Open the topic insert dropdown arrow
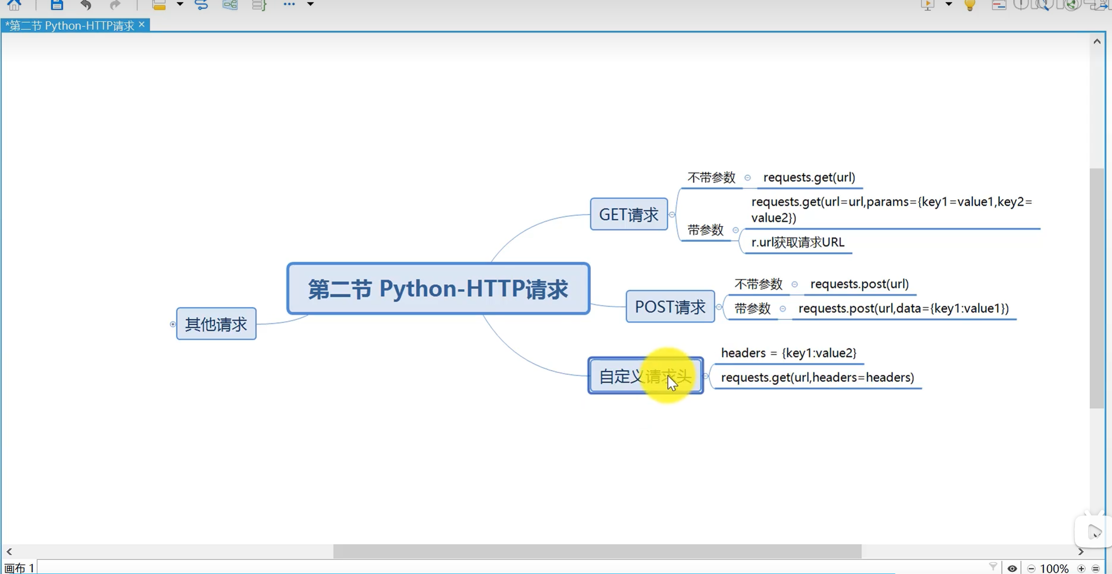The width and height of the screenshot is (1112, 574). (x=180, y=4)
